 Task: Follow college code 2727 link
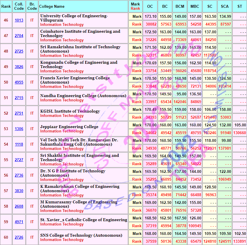19,160
